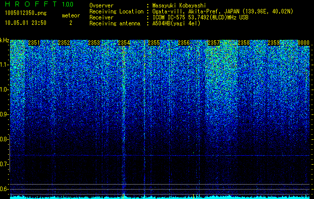Click the yellow meteor marker below 2354
Viewport: 314px width, 199px height.
(x=123, y=196)
